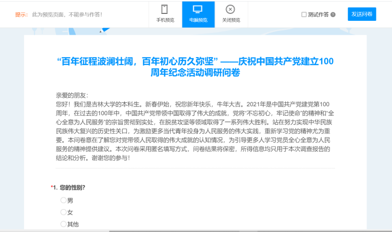Pick the 其他 gender radio button

pos(63,224)
